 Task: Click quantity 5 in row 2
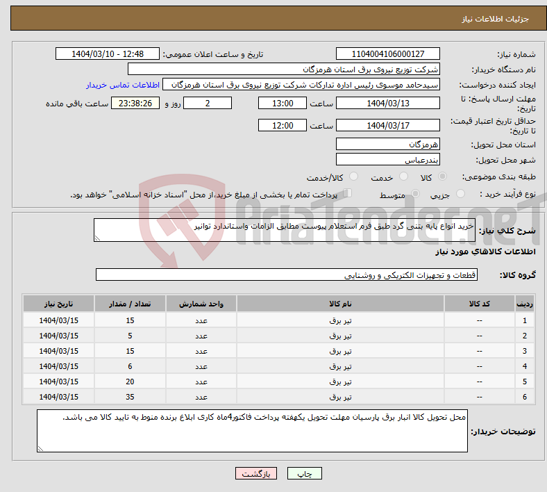coord(130,336)
